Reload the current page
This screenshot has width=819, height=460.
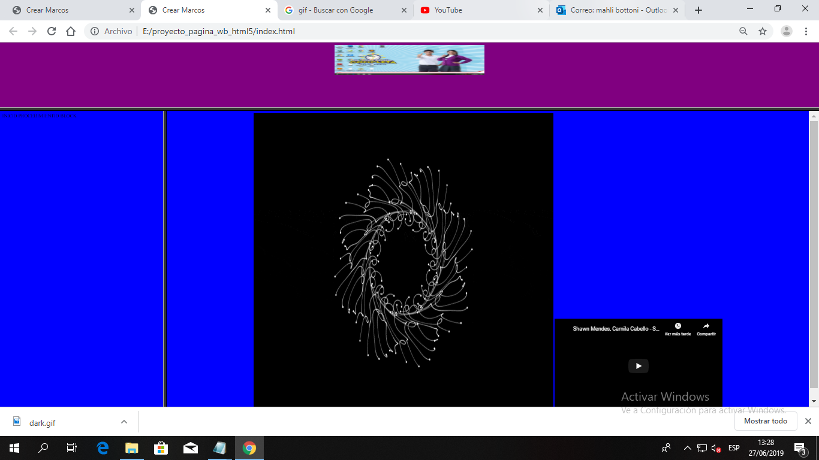click(52, 31)
